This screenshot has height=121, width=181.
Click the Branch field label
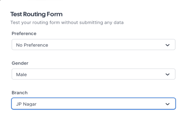coord(20,93)
